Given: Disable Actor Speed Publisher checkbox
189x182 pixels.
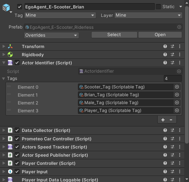Looking at the screenshot, I should pos(17,155).
